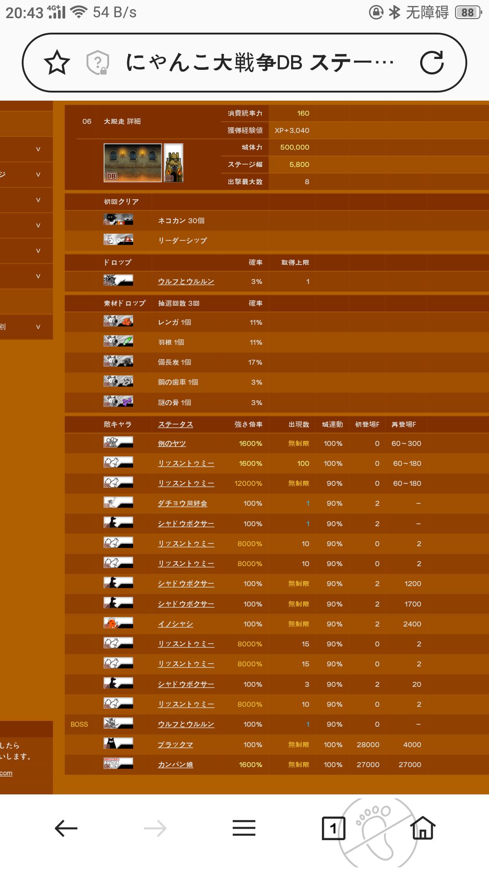Open the イノシャシ enemy link
This screenshot has height=871, width=489.
pos(175,624)
